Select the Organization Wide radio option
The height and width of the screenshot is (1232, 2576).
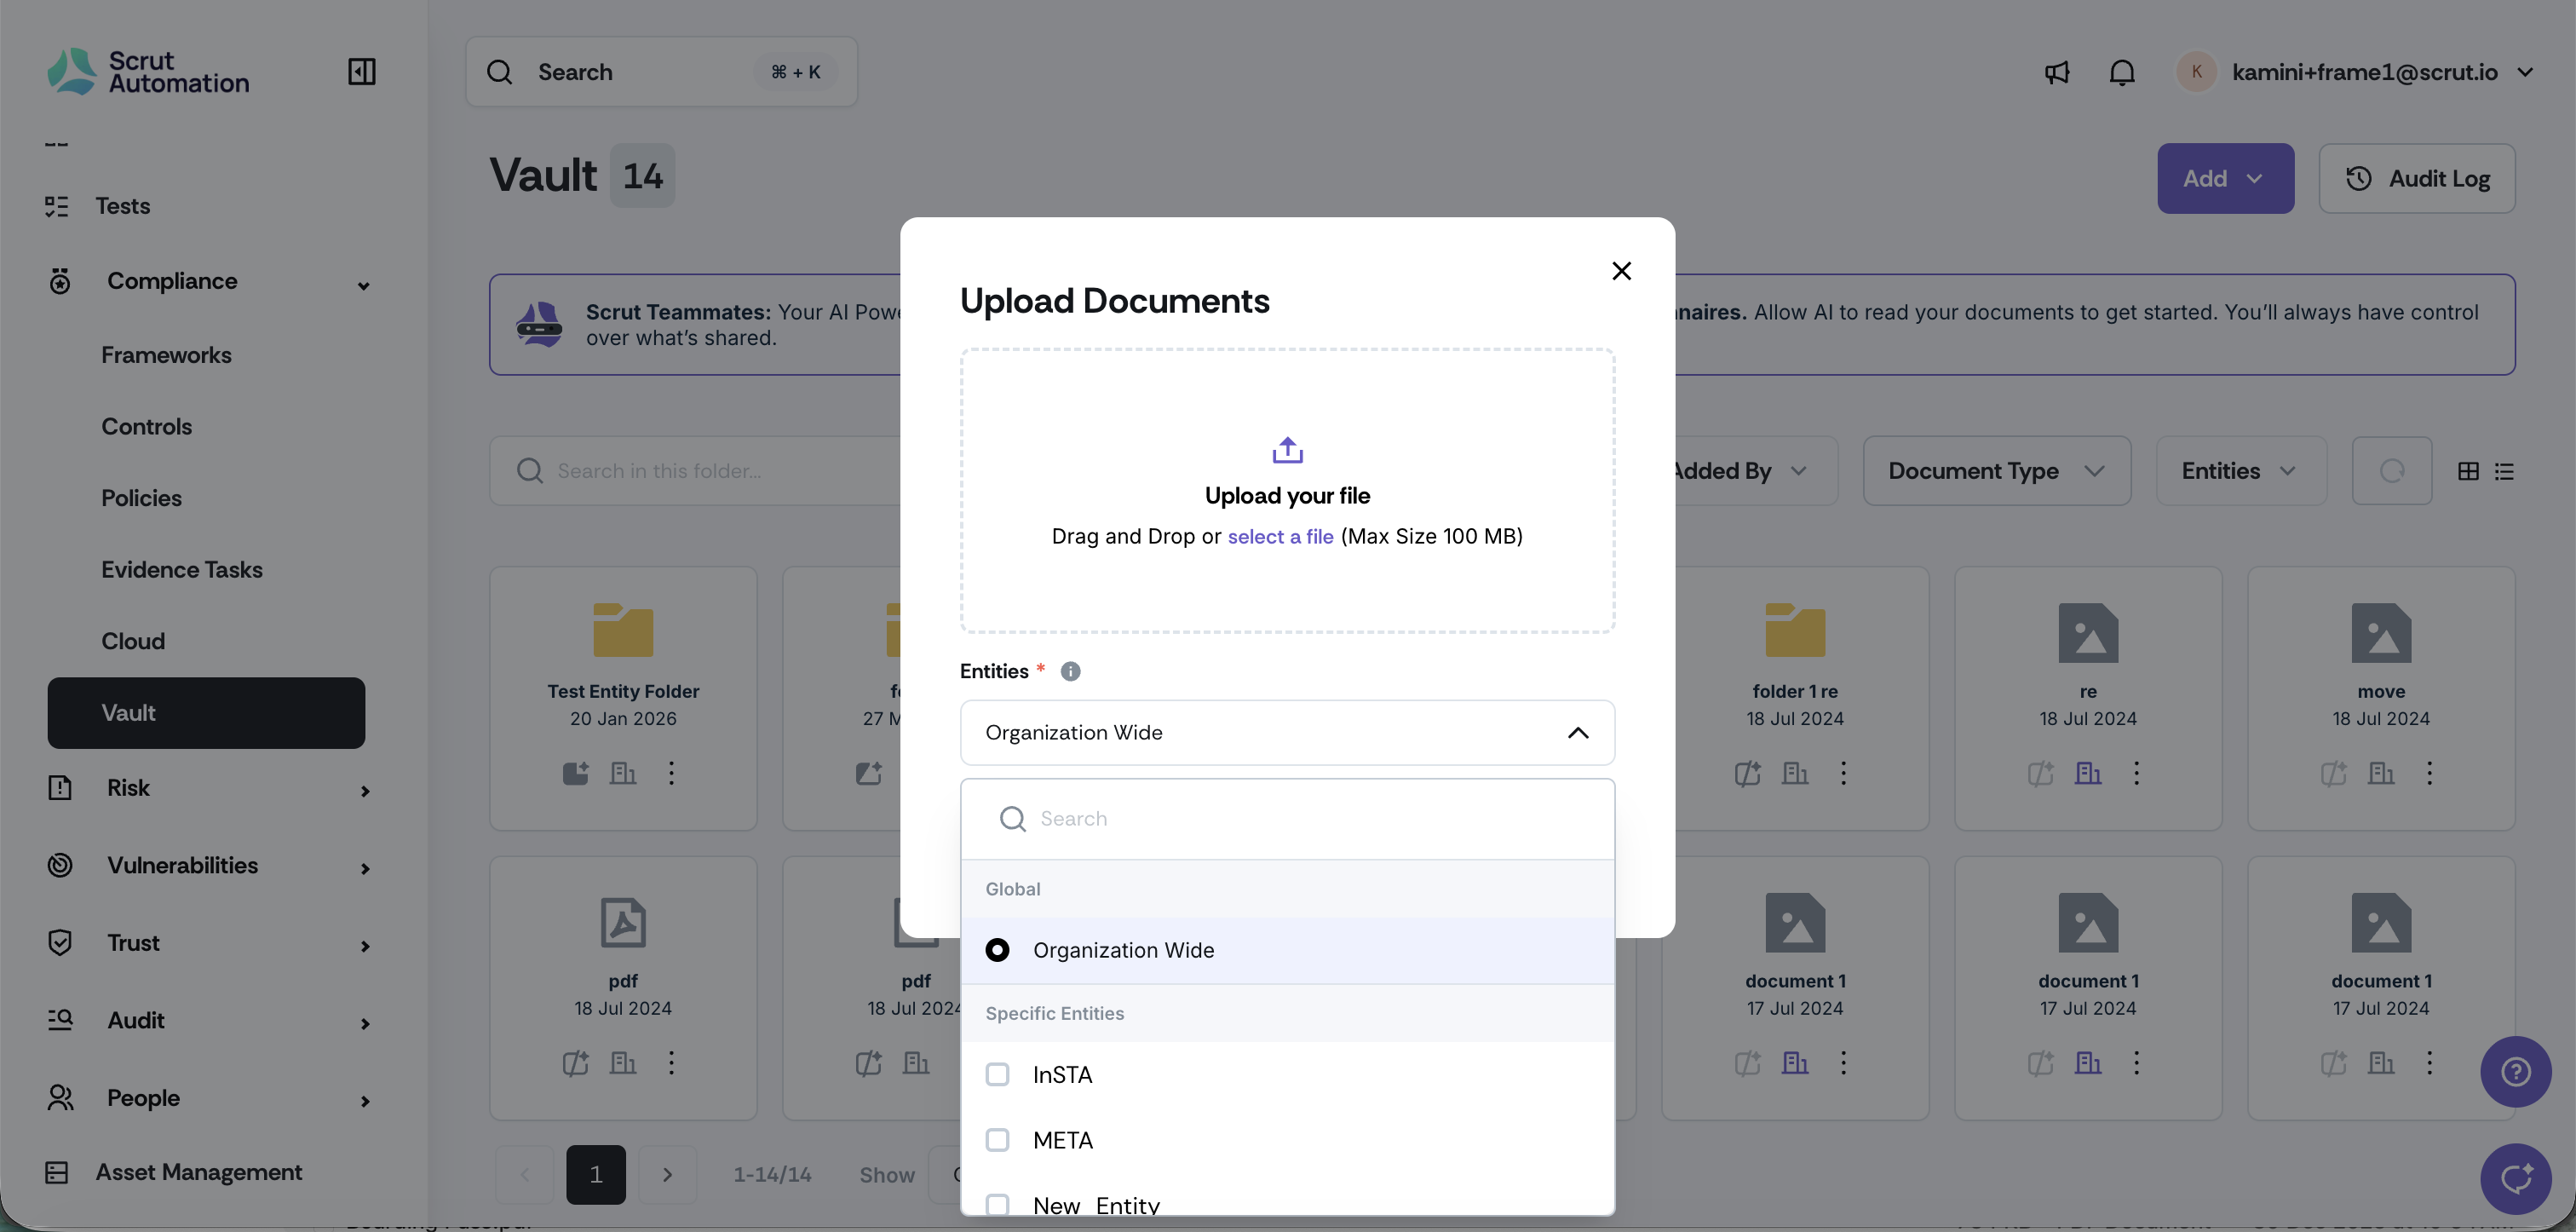pyautogui.click(x=997, y=950)
